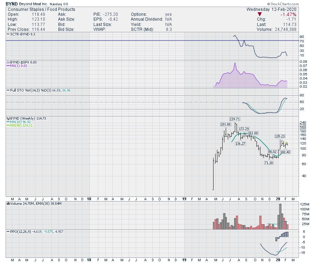315x263 pixels.
Task: Click the 135.23 recent high label
Action: [x=280, y=136]
